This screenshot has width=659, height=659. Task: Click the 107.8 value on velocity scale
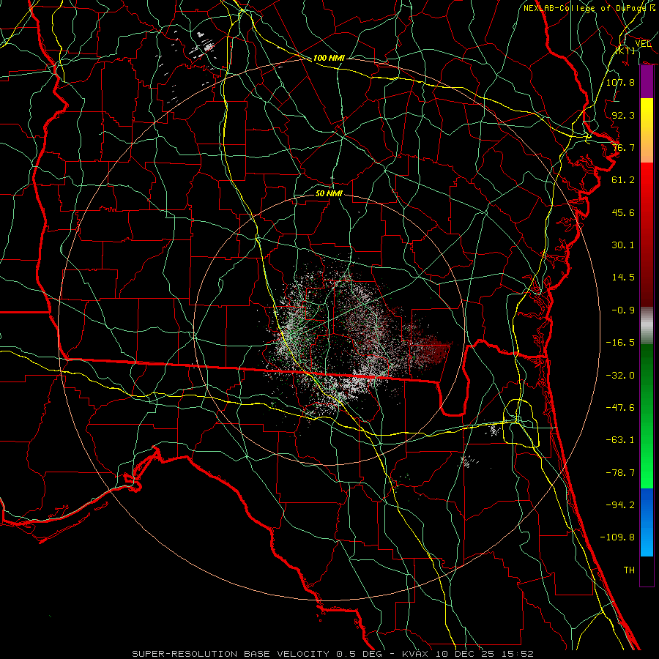(x=620, y=82)
